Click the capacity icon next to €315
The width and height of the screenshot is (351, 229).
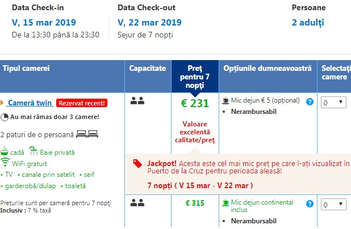coord(137,202)
